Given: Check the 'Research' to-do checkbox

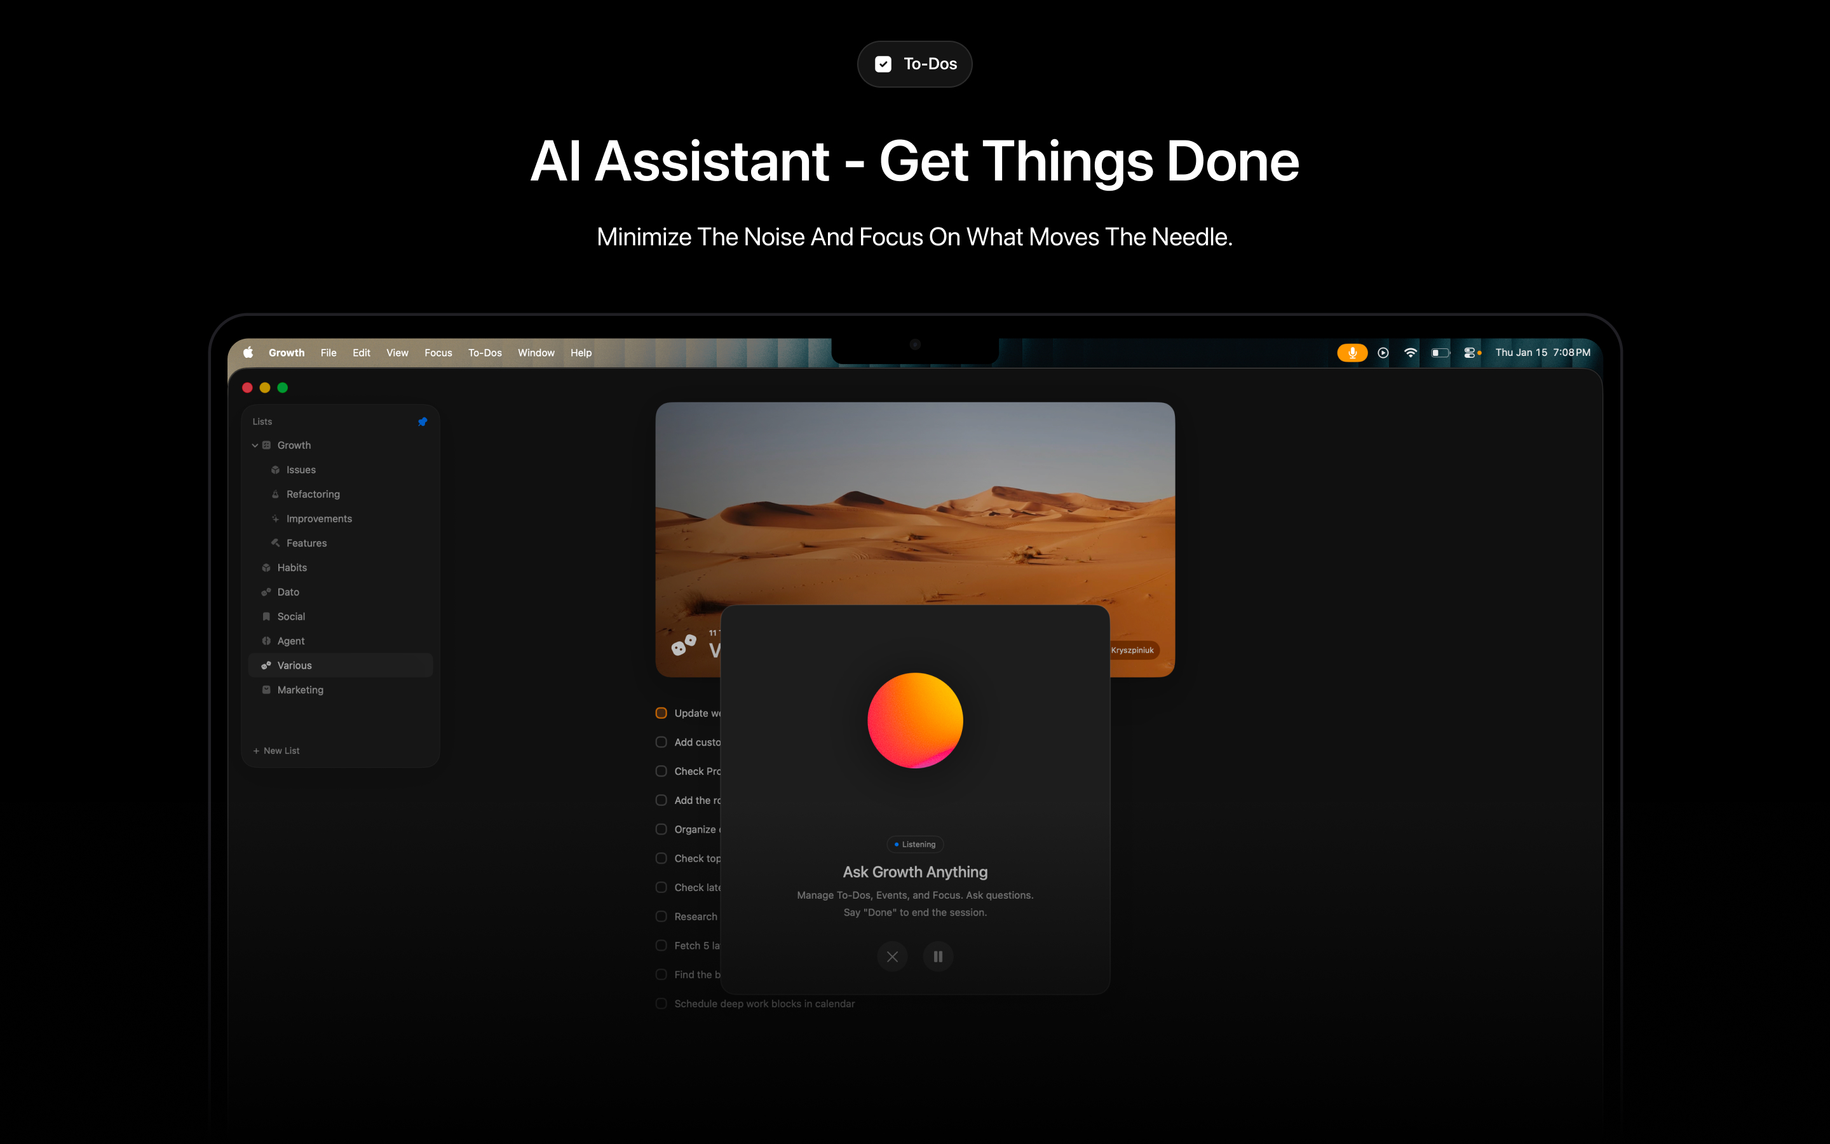Looking at the screenshot, I should [661, 916].
